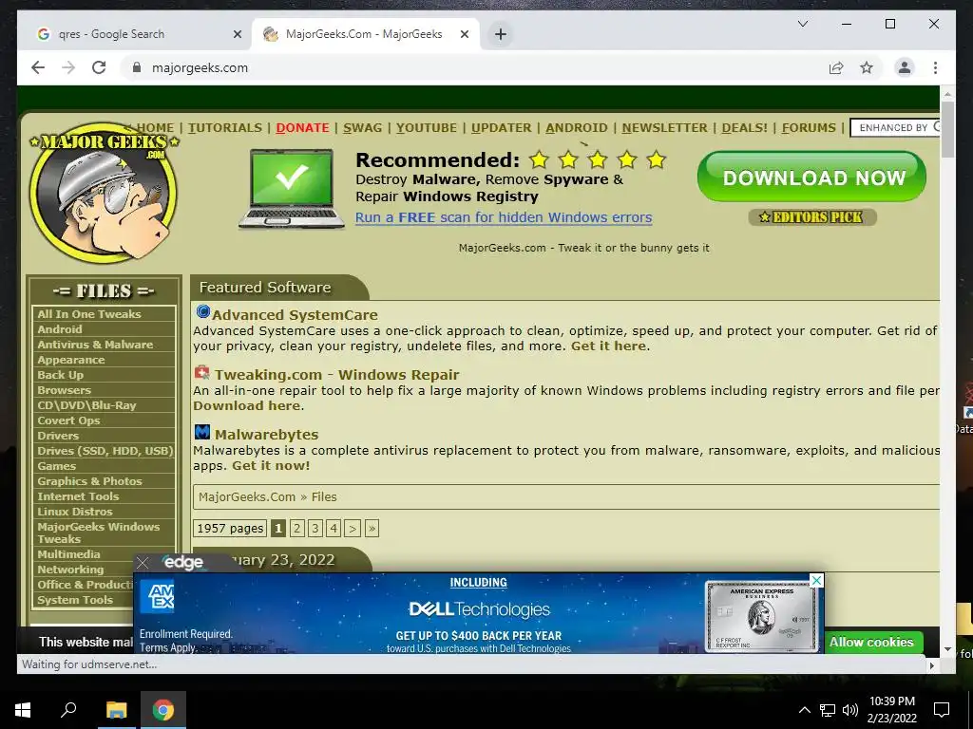Go to page 4 of files
This screenshot has height=729, width=973.
pos(334,528)
